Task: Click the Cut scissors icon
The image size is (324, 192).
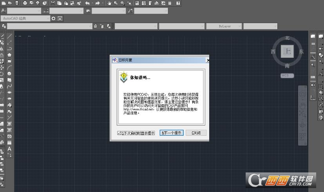Action: click(53, 3)
